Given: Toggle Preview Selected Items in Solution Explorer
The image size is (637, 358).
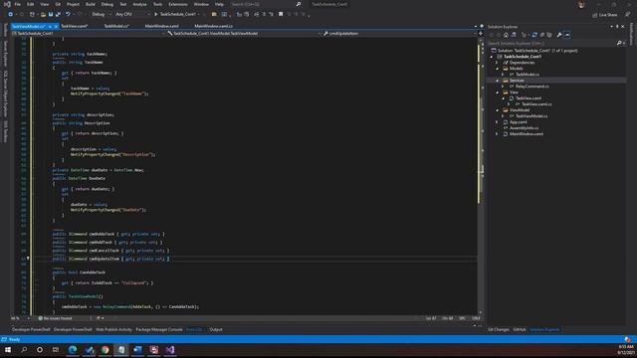Looking at the screenshot, I should click(567, 35).
